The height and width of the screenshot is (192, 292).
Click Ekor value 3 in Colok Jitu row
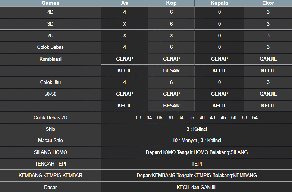[x=268, y=82]
